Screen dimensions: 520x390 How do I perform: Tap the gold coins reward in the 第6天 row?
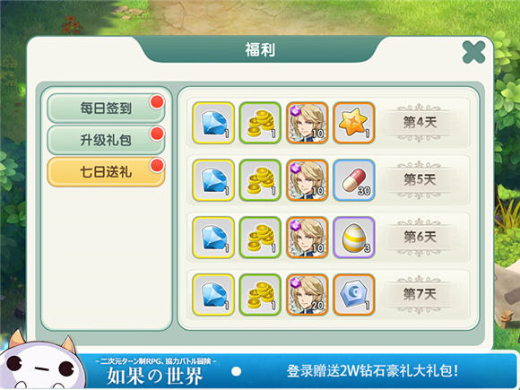(260, 238)
